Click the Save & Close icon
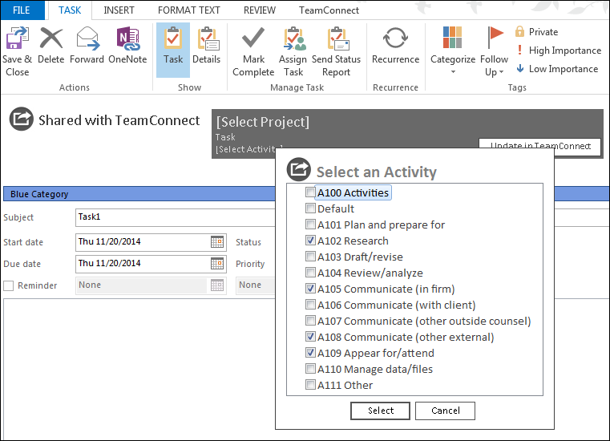Image resolution: width=610 pixels, height=441 pixels. (x=17, y=38)
